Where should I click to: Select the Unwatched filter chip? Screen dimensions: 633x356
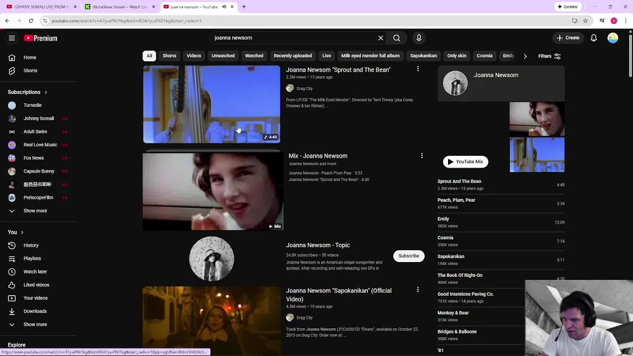tap(223, 56)
